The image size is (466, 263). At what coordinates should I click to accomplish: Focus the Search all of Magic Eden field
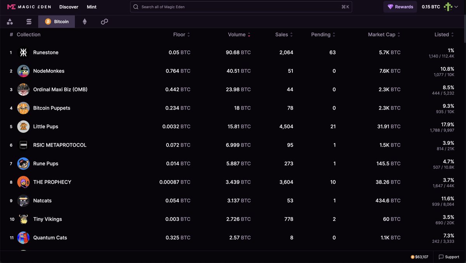(241, 7)
